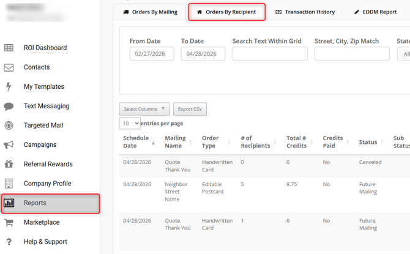This screenshot has width=410, height=254.
Task: Click the Referral Rewards gift icon
Action: coord(9,164)
